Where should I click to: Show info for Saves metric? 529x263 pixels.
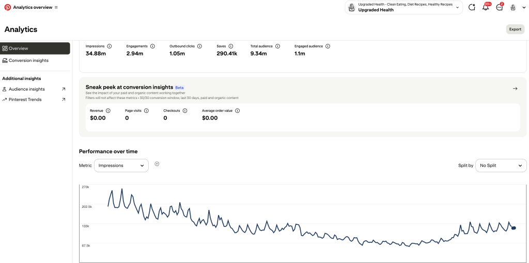coord(231,46)
